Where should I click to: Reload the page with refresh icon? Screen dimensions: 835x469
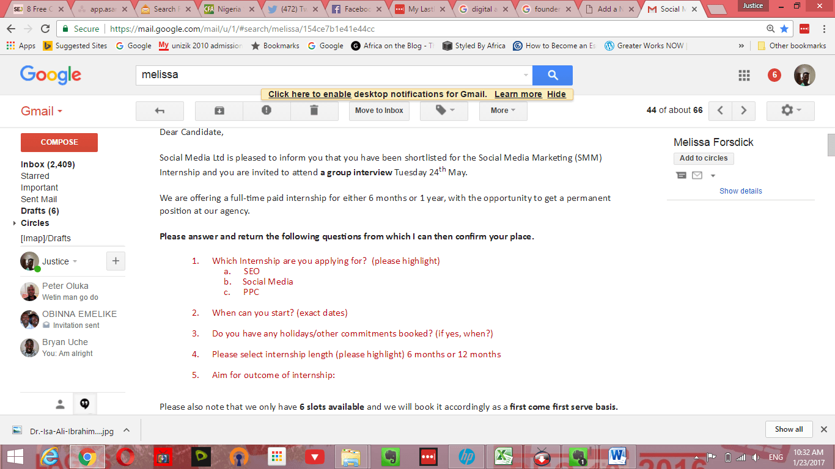coord(45,29)
